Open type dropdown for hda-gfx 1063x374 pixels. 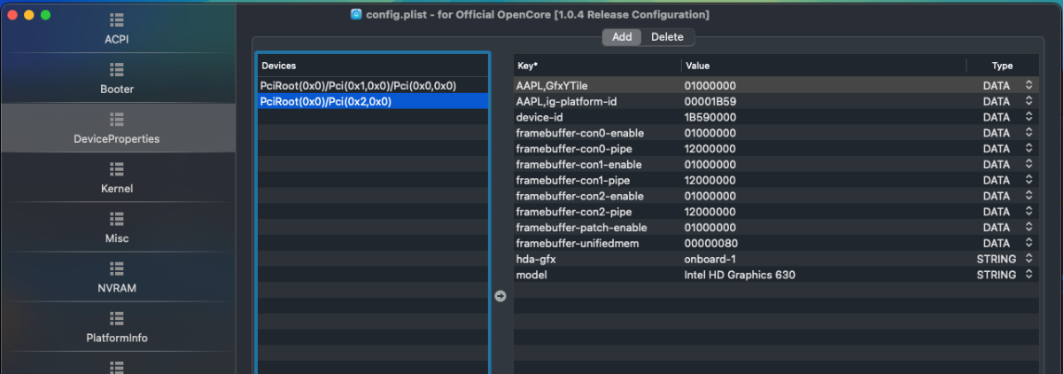tap(1028, 259)
